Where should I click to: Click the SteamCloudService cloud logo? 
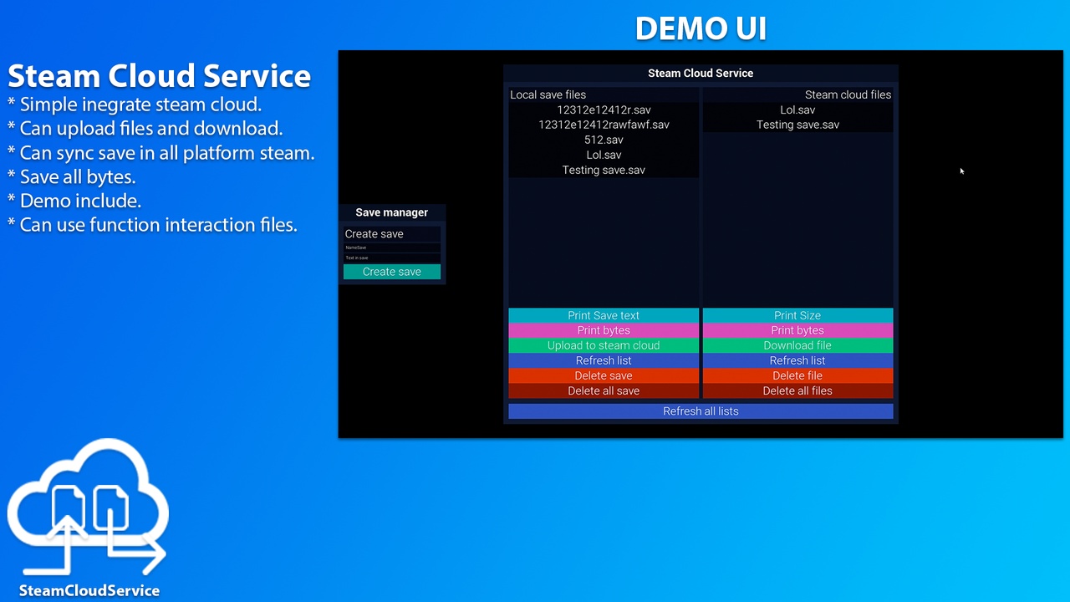click(89, 508)
